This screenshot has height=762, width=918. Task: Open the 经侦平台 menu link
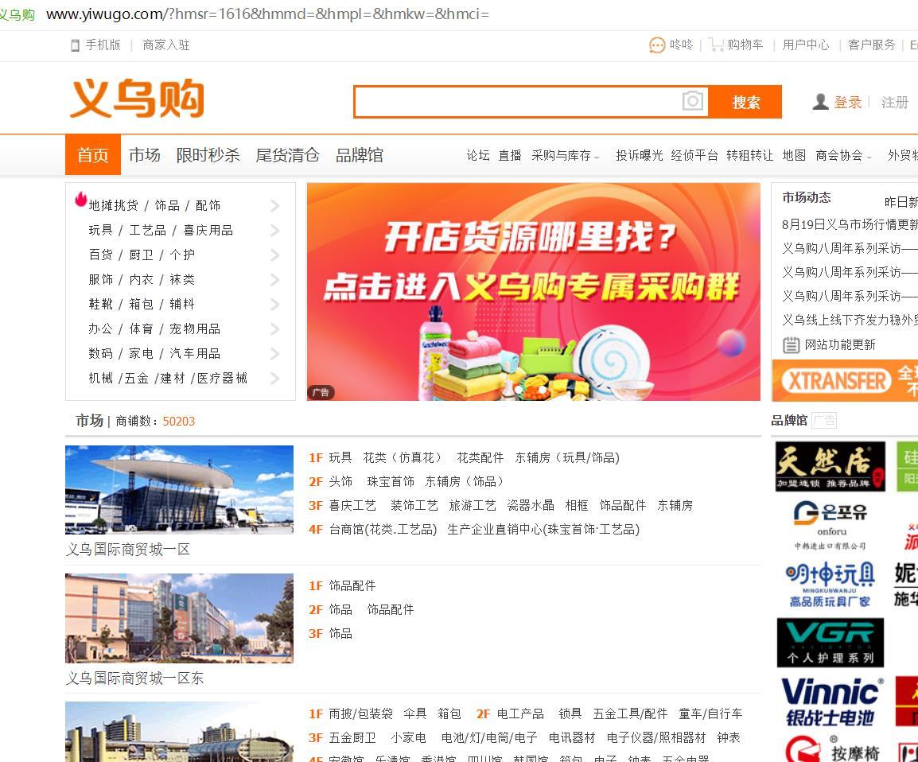pyautogui.click(x=694, y=155)
